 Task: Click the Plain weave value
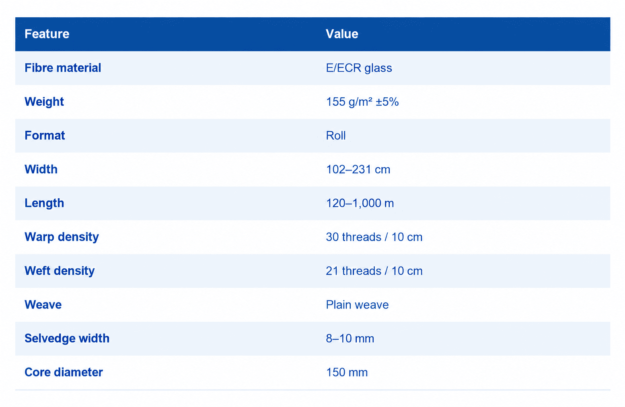pyautogui.click(x=357, y=304)
